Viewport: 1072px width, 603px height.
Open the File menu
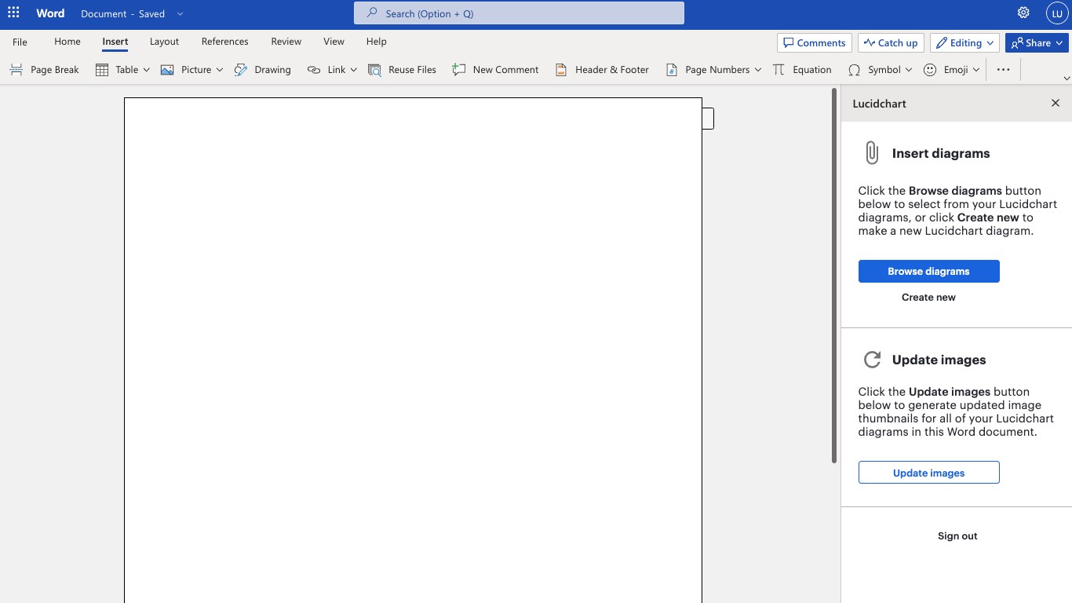coord(20,42)
